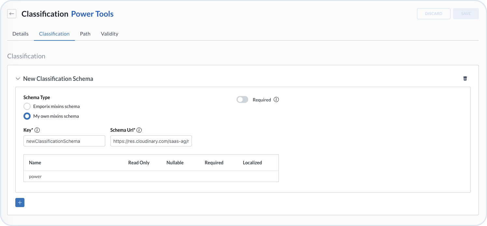The height and width of the screenshot is (226, 487).
Task: Enable the Required toggle switch
Action: point(242,100)
